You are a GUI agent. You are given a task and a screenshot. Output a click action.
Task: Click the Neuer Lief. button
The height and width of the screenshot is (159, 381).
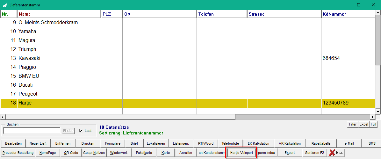(x=38, y=143)
